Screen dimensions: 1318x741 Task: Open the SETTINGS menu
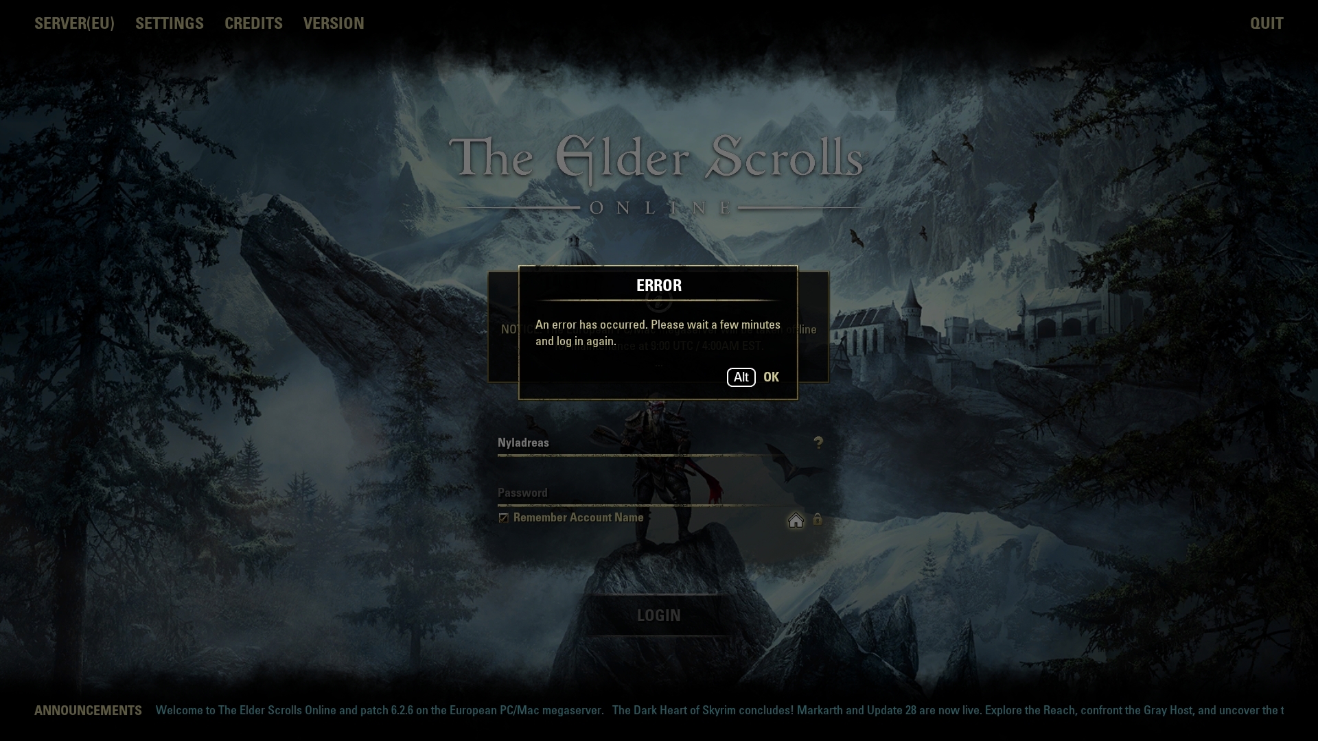(x=168, y=23)
